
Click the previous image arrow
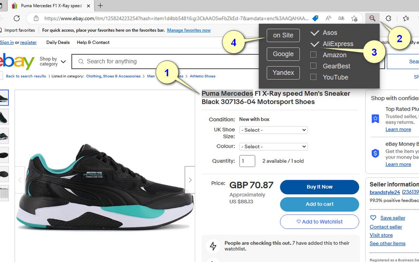20,180
